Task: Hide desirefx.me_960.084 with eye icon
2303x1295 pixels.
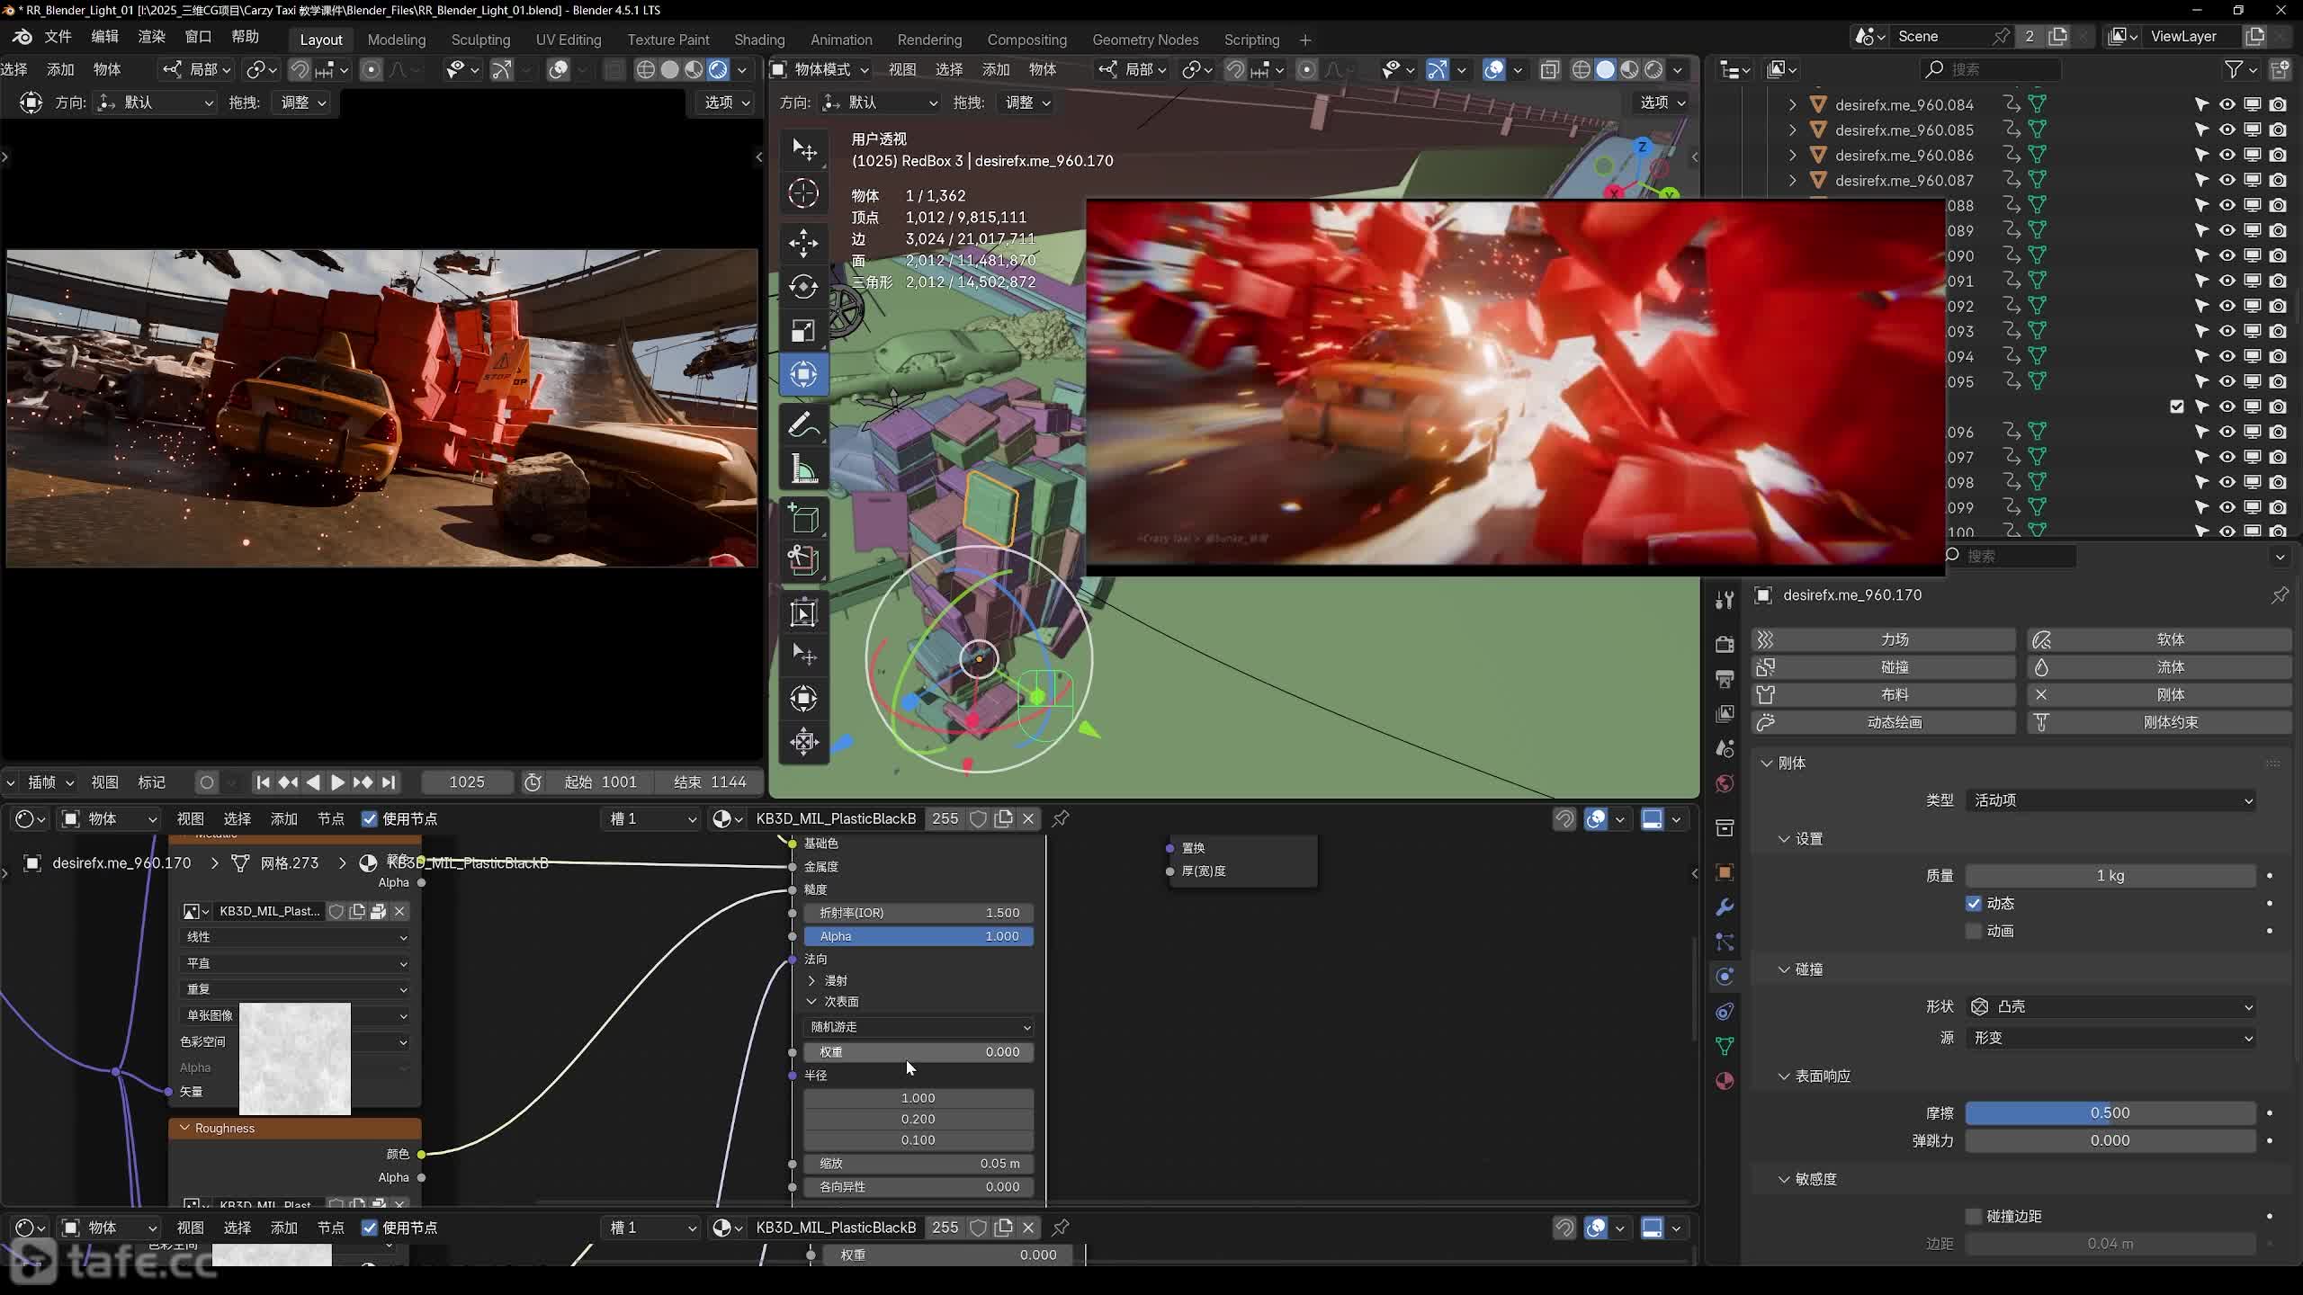Action: pyautogui.click(x=2227, y=104)
